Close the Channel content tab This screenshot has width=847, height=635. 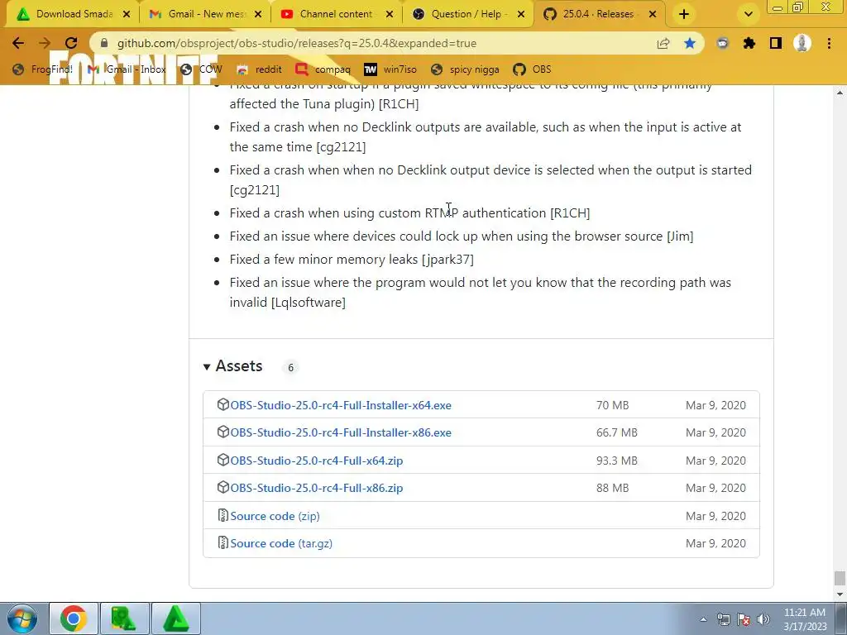390,14
